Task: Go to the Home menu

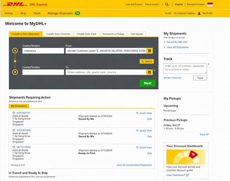Action: coord(9,13)
